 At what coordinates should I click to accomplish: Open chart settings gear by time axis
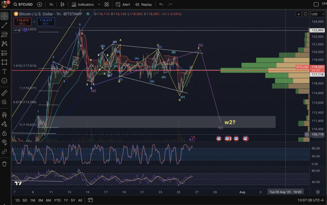coord(318,192)
